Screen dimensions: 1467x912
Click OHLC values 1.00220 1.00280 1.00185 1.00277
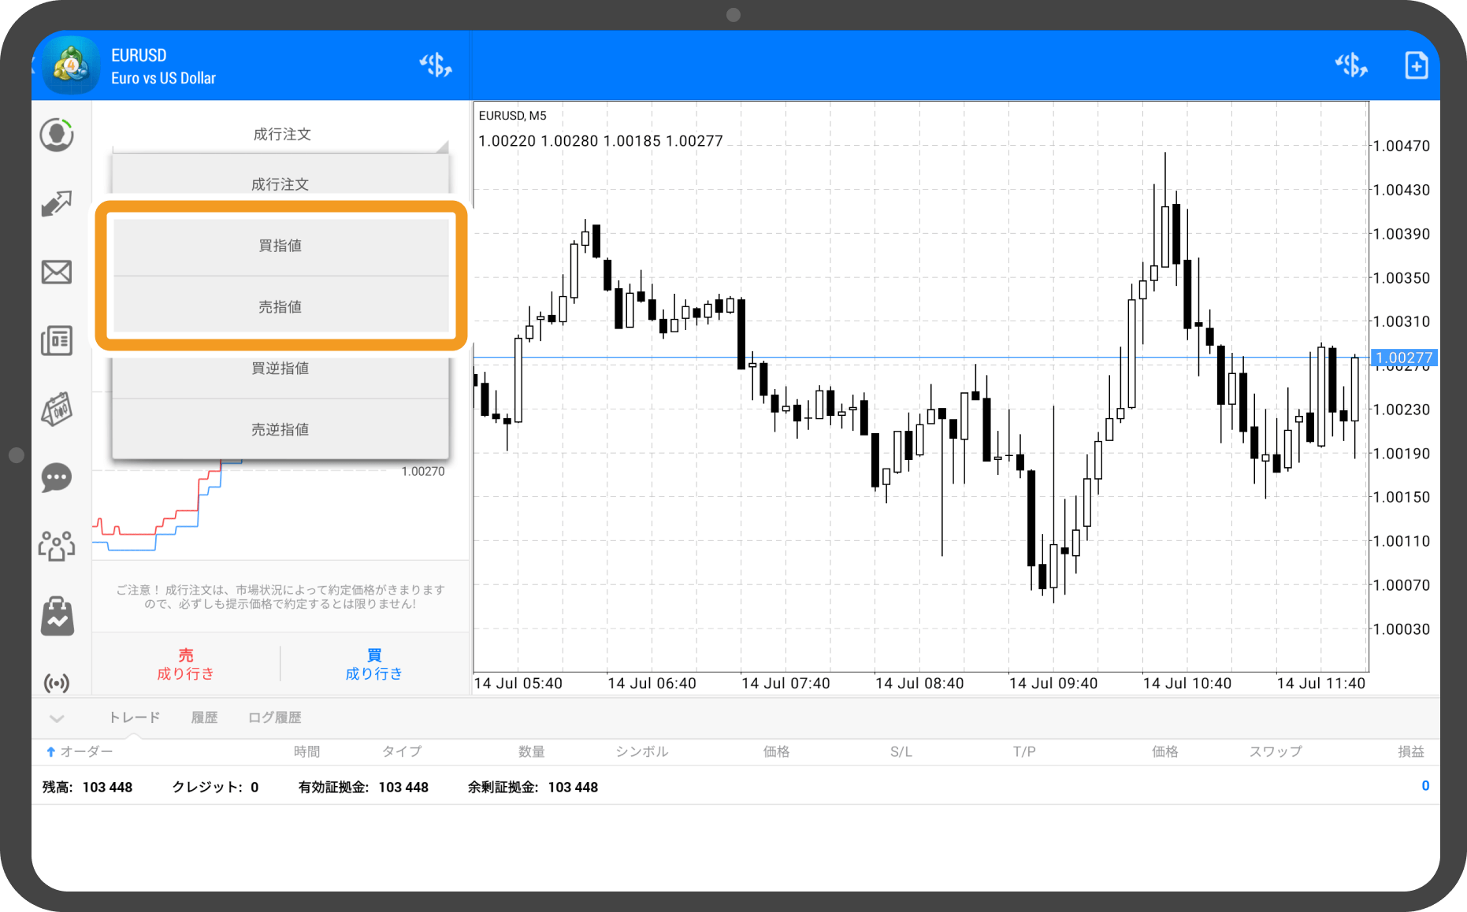pos(600,141)
